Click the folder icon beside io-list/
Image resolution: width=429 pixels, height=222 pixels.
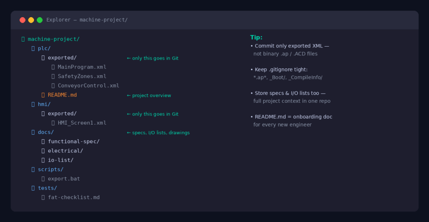tap(43, 160)
